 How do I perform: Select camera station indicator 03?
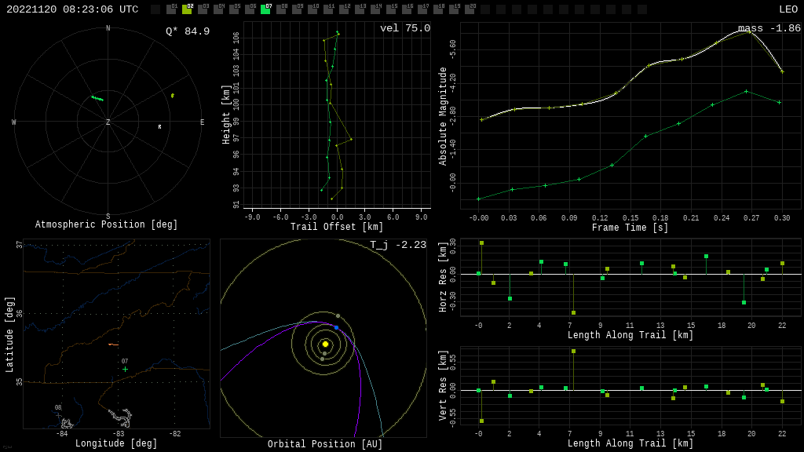point(203,9)
